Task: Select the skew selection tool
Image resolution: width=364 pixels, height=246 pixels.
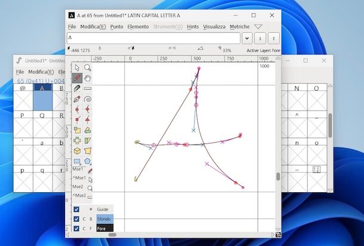Action: click(88, 140)
